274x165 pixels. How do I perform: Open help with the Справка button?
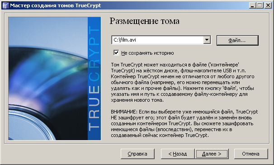tap(137, 154)
